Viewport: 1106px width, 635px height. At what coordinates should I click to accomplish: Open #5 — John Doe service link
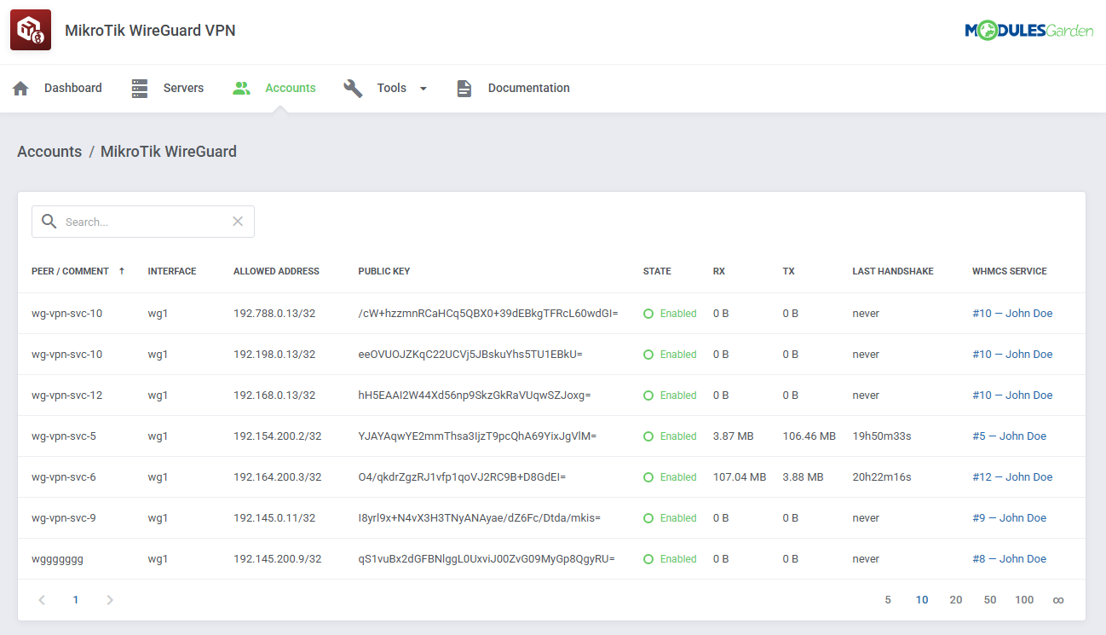click(1009, 436)
